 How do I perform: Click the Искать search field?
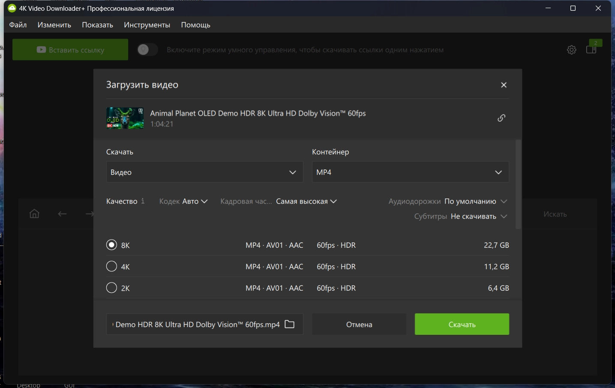tap(555, 214)
